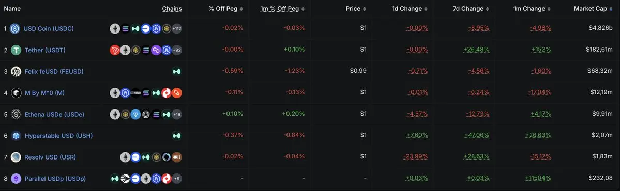This screenshot has width=620, height=191.
Task: Expand the +92 chains badge for Tether
Action: click(x=177, y=50)
